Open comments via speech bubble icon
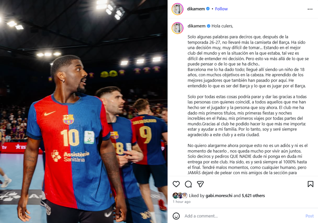The image size is (318, 223). point(188,184)
